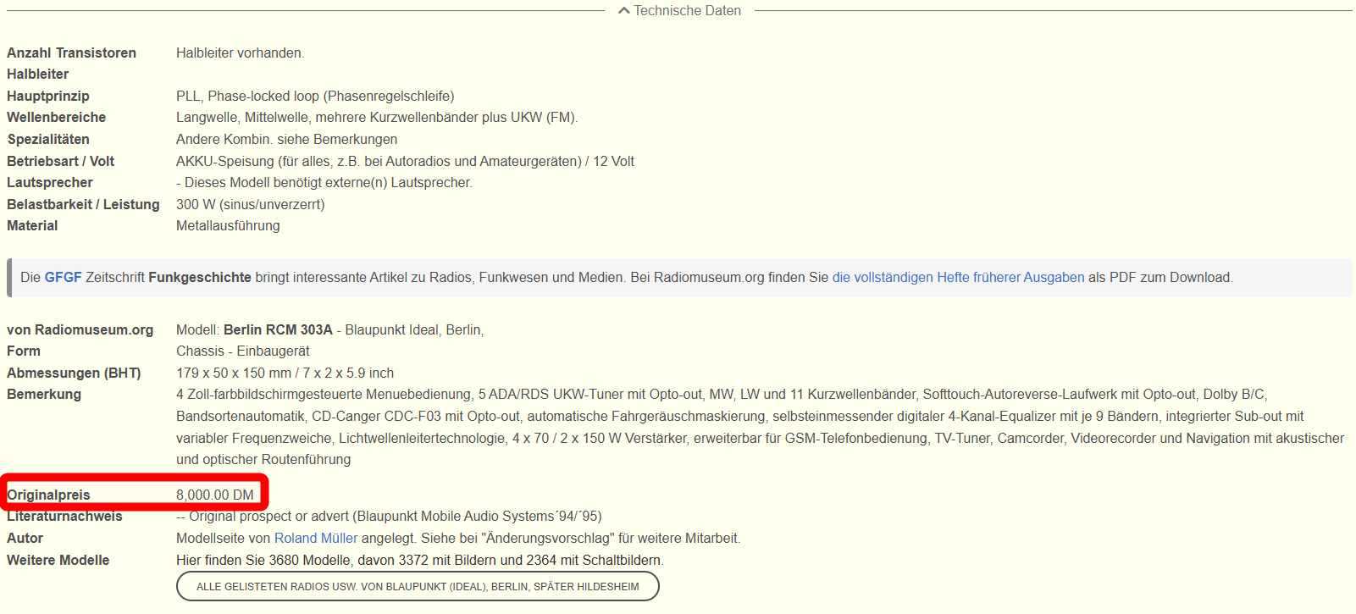
Task: Click the highlighted Originalpreis label
Action: [x=49, y=495]
